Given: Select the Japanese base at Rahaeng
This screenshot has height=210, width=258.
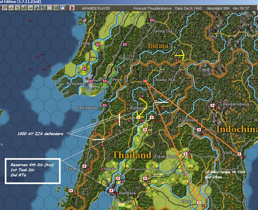Looking at the screenshot, I should tap(138, 117).
